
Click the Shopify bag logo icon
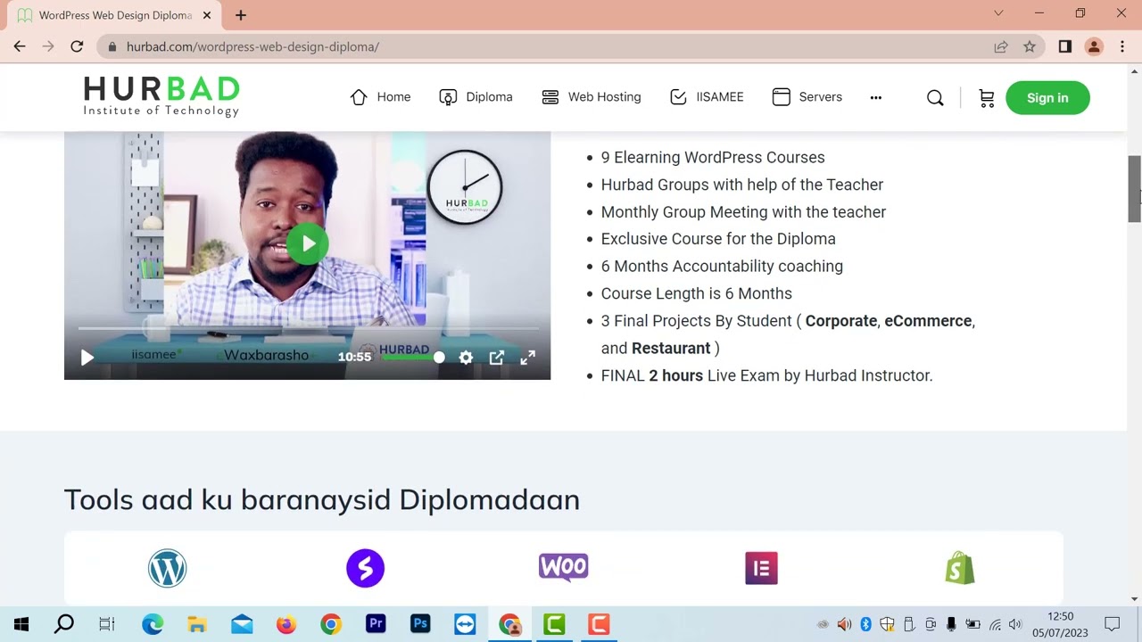960,568
